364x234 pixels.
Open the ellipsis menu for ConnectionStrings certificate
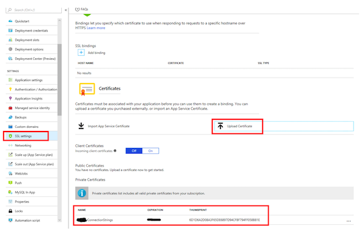pos(348,221)
